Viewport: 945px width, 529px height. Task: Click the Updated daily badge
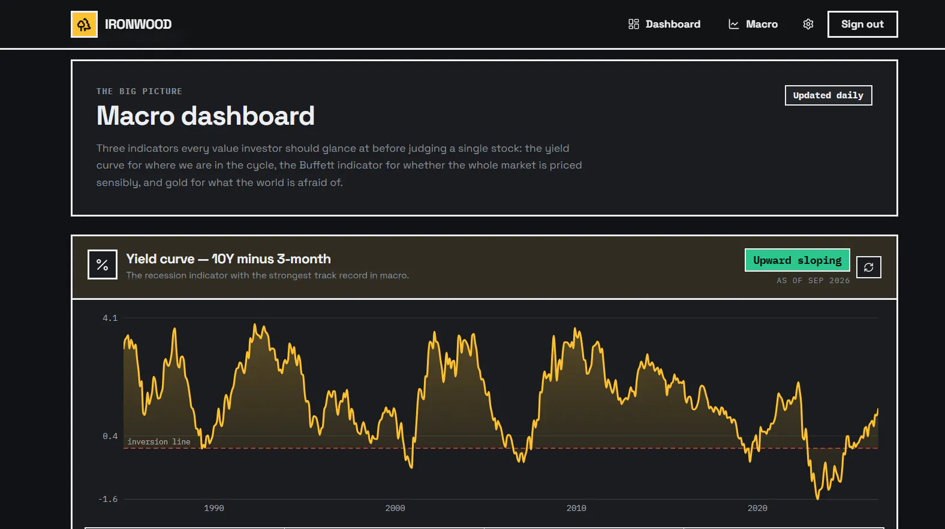pos(828,95)
